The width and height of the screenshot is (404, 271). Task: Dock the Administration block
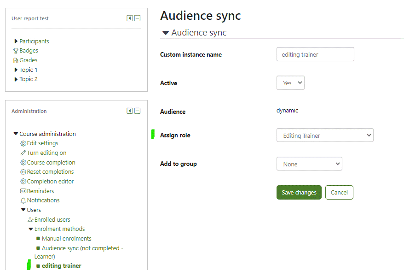click(130, 111)
